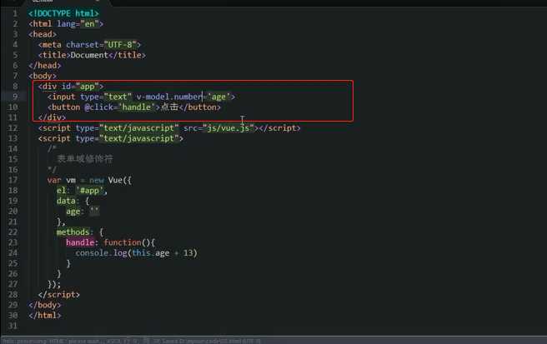Image resolution: width=547 pixels, height=344 pixels.
Task: Click line number 26 in the gutter
Action: [x=13, y=274]
